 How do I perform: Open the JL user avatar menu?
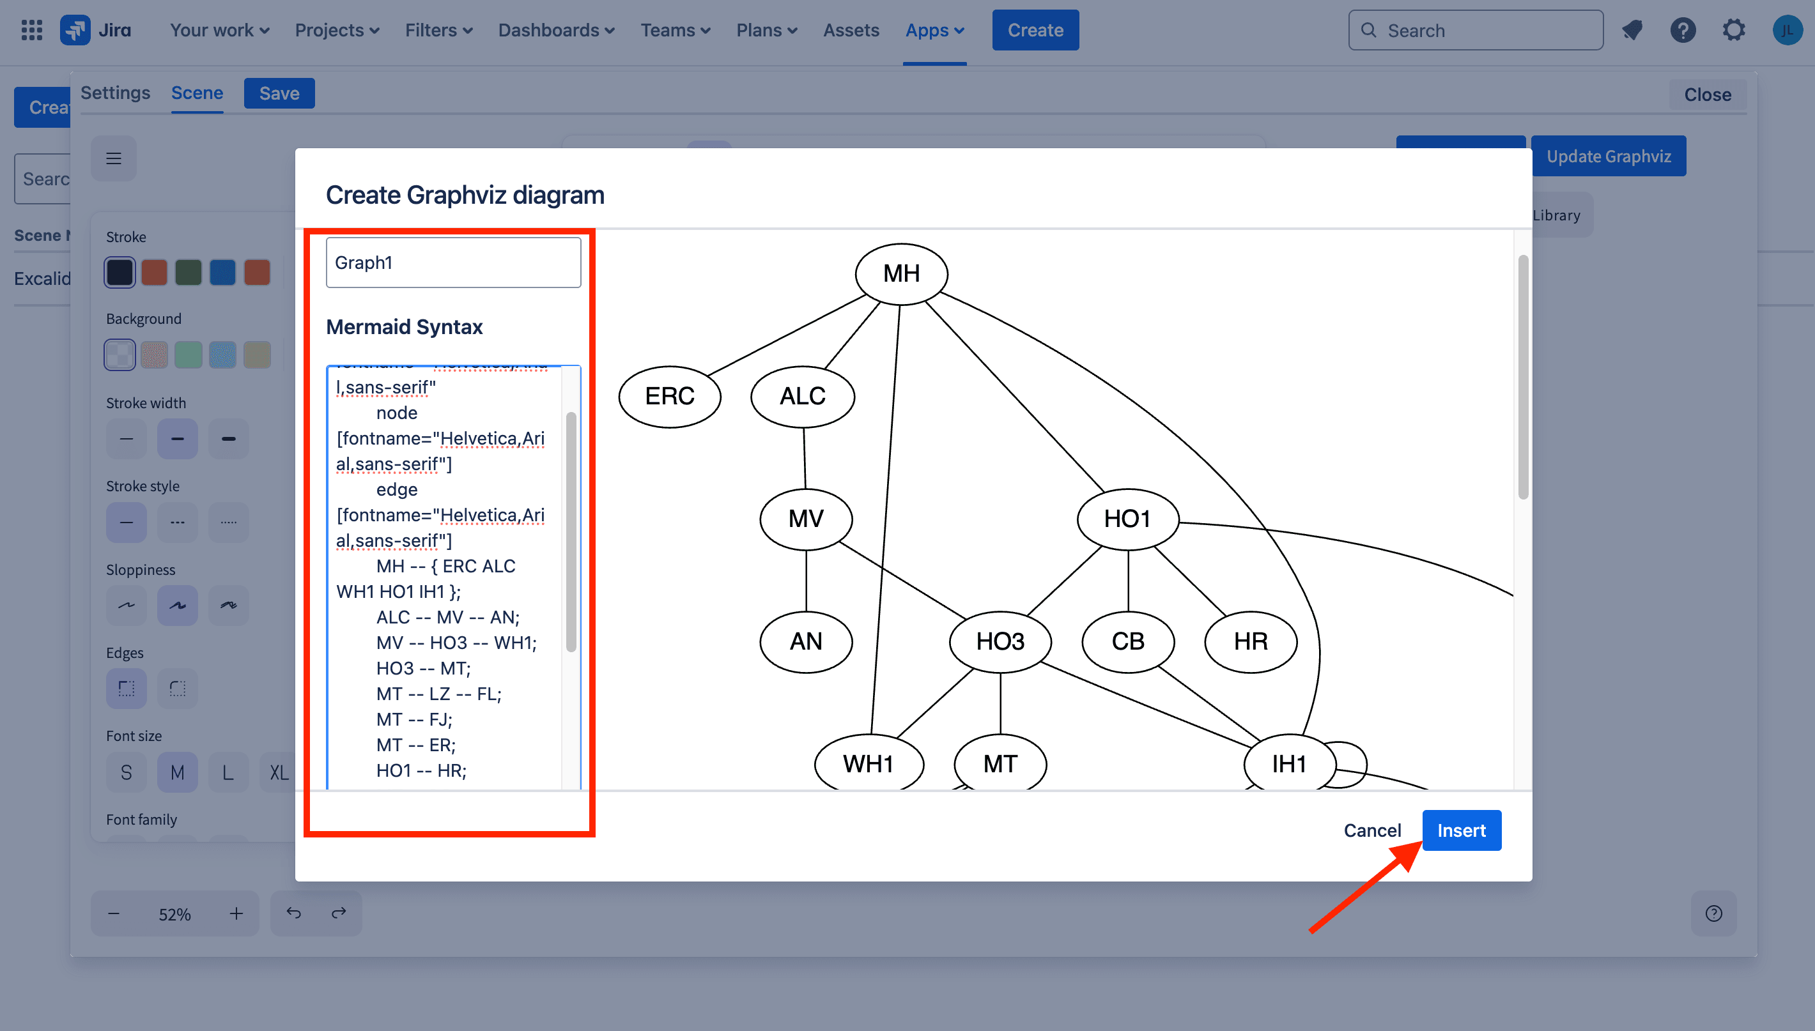point(1787,31)
